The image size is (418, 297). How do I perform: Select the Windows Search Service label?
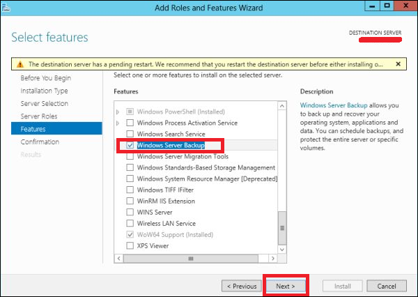171,135
